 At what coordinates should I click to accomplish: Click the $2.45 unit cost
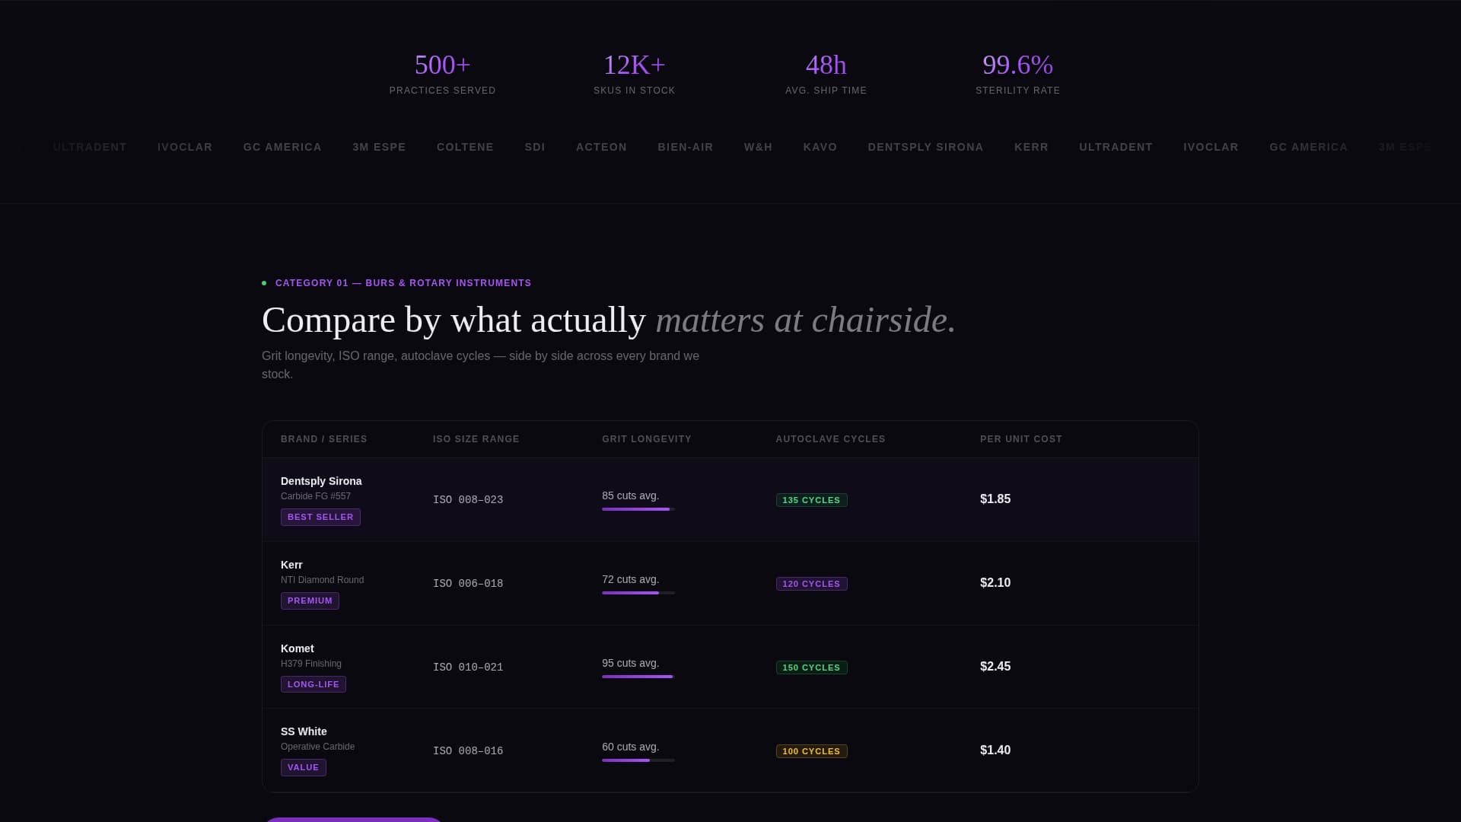coord(995,667)
